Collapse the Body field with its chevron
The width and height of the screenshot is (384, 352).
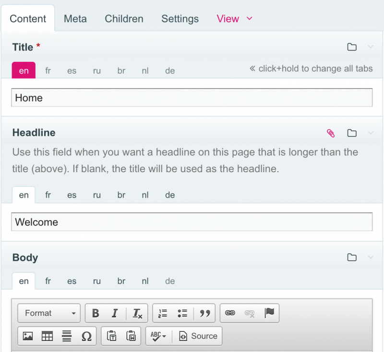[x=371, y=258]
